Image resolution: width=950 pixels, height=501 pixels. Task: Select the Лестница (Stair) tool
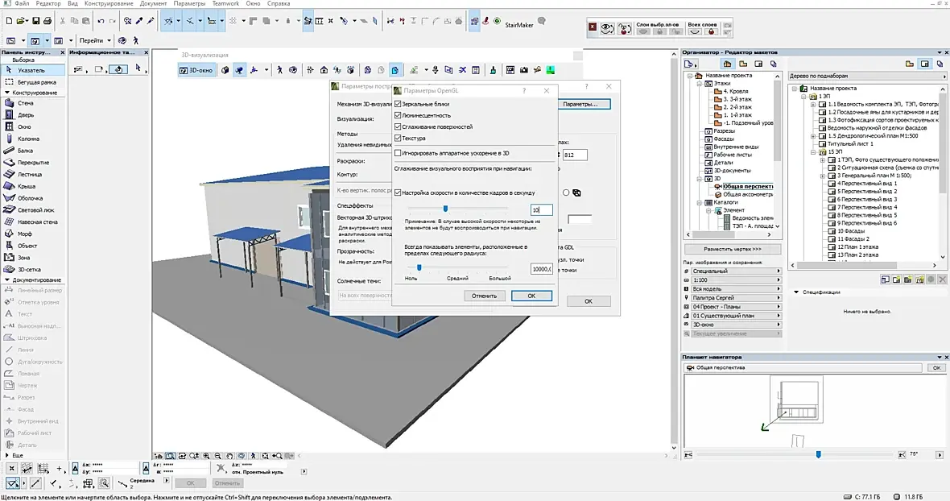tap(28, 174)
